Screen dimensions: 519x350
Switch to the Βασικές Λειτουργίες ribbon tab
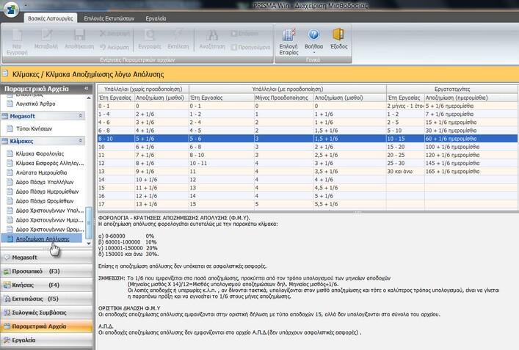click(51, 18)
